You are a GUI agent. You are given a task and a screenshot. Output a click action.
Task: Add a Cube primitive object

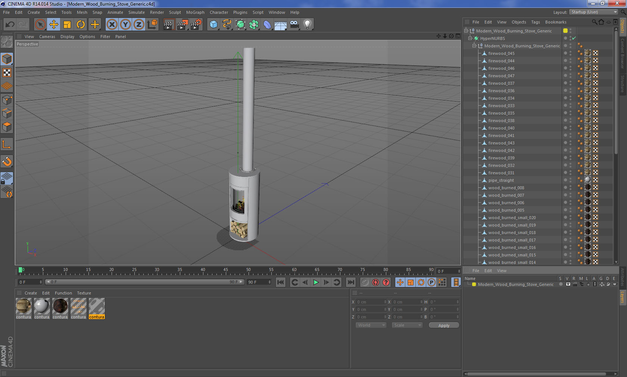[213, 25]
